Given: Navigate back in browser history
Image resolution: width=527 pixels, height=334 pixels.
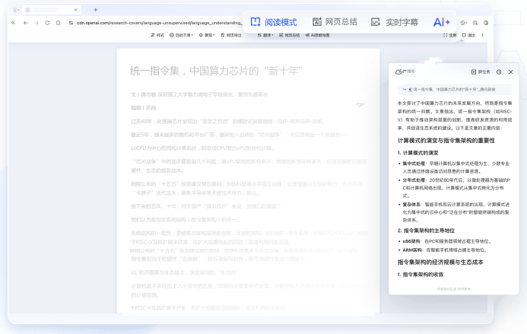Looking at the screenshot, I should (x=26, y=23).
